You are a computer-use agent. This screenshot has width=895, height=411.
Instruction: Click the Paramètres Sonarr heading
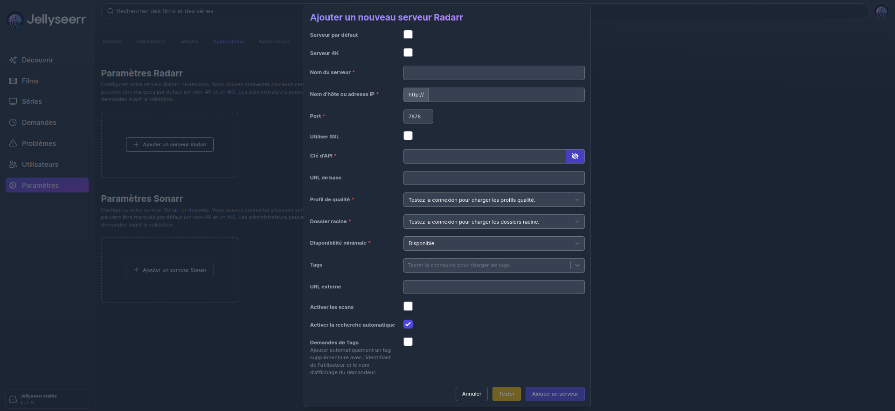[142, 199]
